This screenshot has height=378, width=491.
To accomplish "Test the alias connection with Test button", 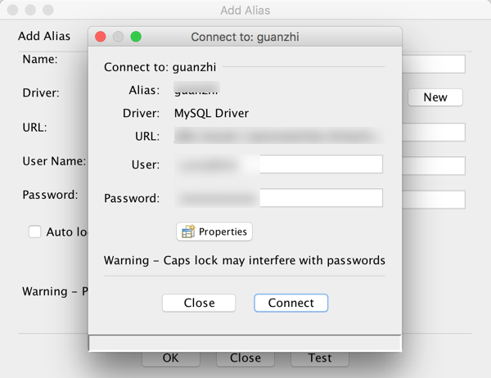I will pos(320,358).
